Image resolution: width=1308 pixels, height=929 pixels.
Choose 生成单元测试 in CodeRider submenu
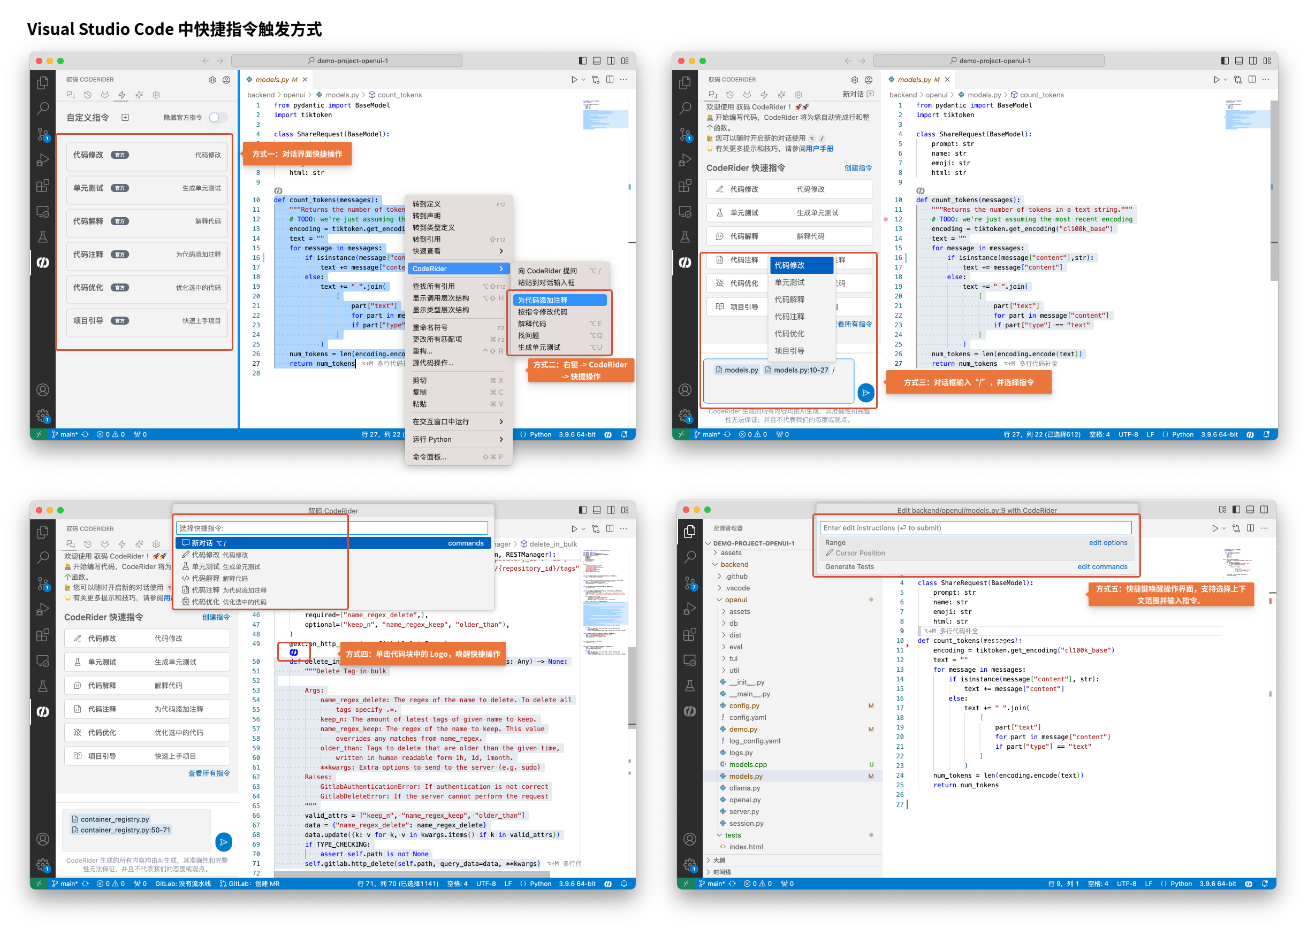pos(560,348)
